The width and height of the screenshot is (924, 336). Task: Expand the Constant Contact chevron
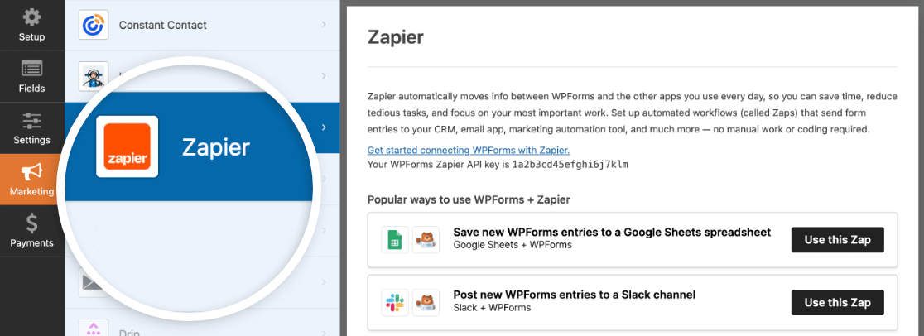pos(324,25)
